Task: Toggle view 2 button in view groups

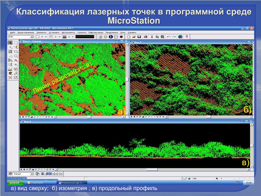Action: (45, 174)
